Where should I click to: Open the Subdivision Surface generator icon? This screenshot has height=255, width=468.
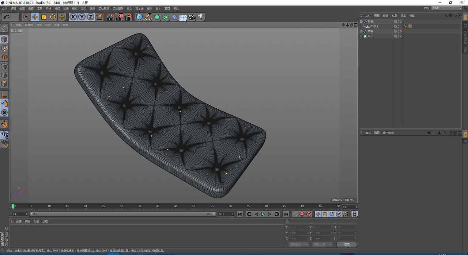coord(157,17)
